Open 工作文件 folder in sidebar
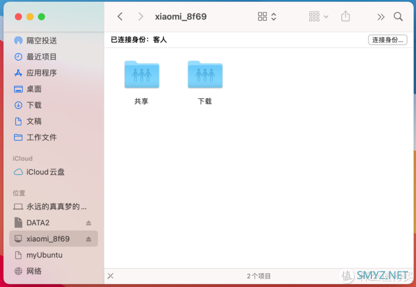The height and width of the screenshot is (287, 416). click(54, 138)
